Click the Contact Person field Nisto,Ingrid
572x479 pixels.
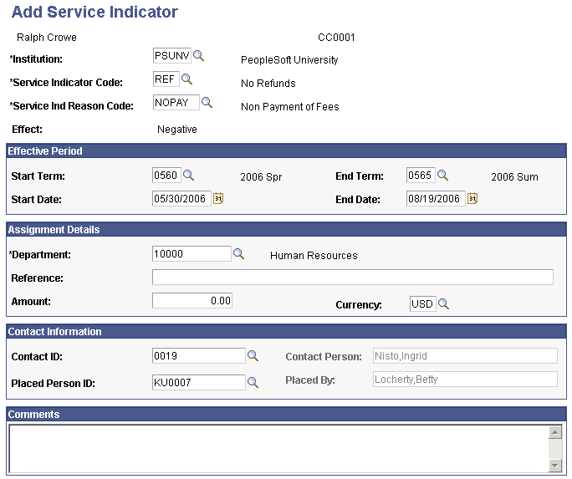pos(465,356)
